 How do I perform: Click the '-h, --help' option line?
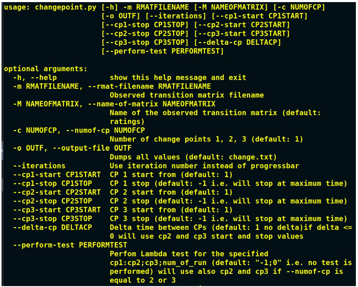(35, 78)
